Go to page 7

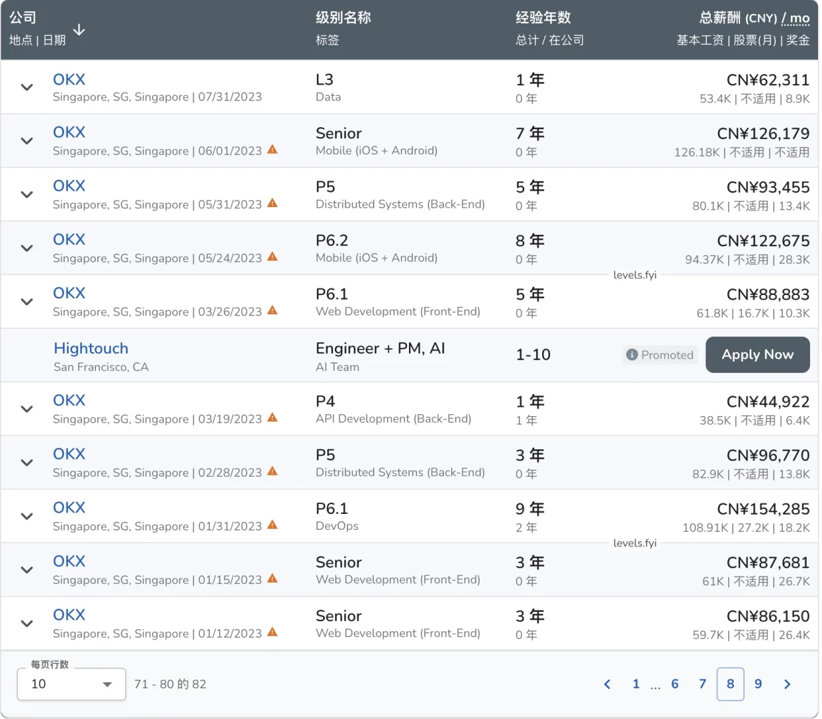[702, 684]
